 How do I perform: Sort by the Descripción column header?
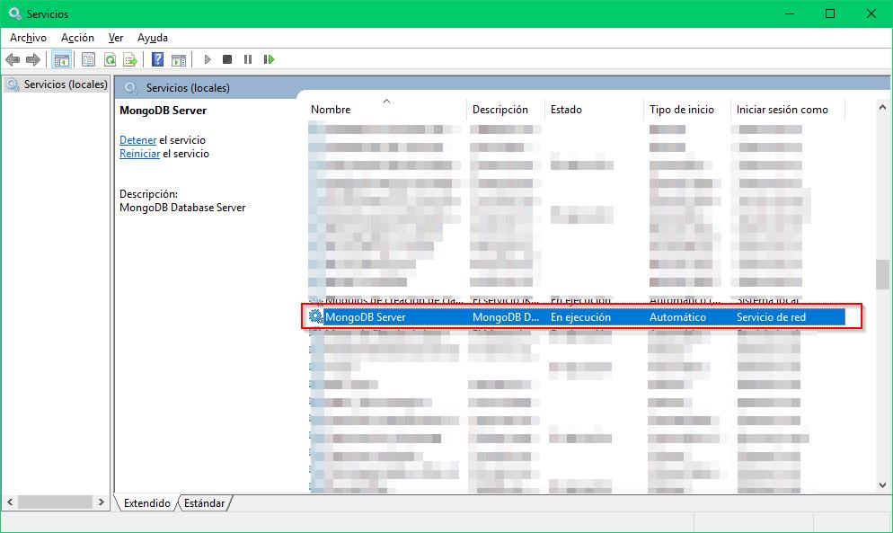click(506, 110)
